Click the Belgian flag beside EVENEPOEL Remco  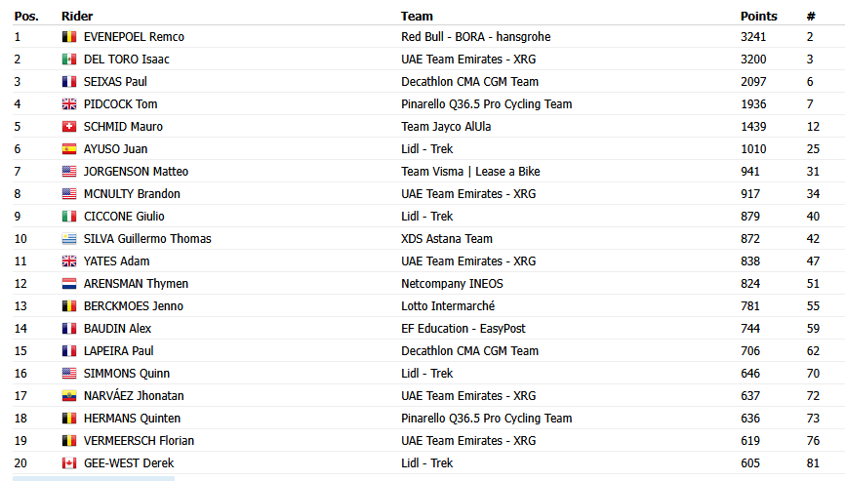pos(69,37)
